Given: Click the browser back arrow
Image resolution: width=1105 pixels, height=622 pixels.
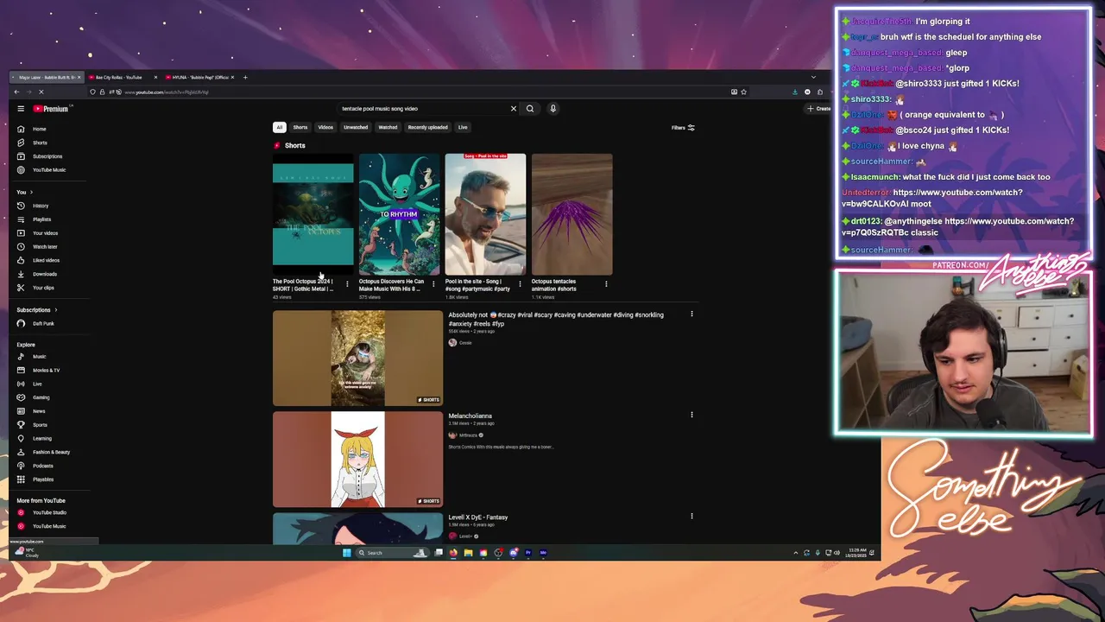Looking at the screenshot, I should point(16,92).
